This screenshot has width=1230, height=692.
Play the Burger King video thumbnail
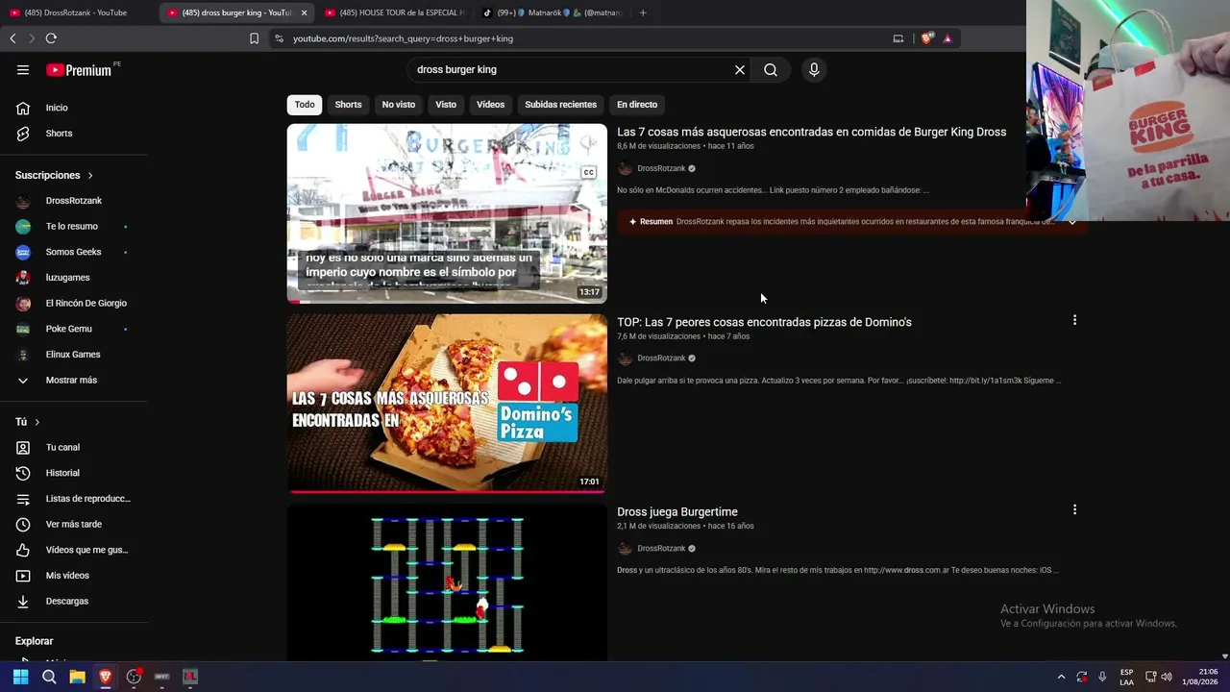click(x=447, y=213)
